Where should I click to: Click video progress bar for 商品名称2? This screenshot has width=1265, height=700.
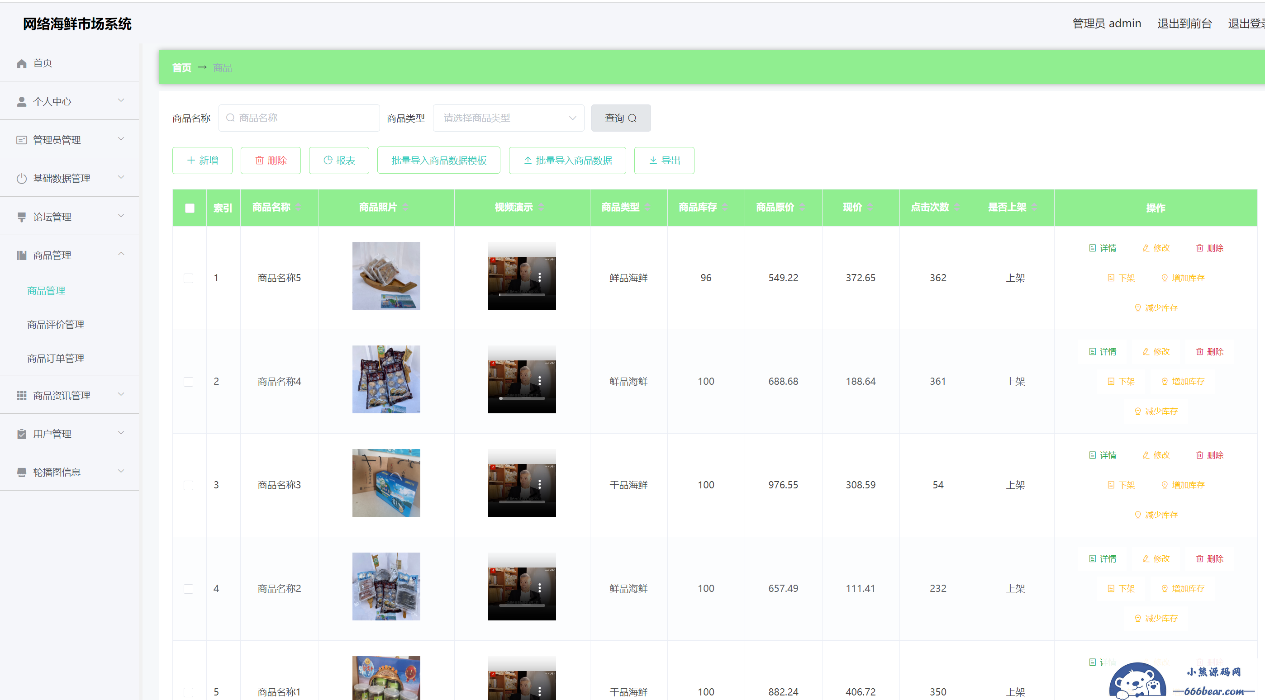pyautogui.click(x=522, y=606)
